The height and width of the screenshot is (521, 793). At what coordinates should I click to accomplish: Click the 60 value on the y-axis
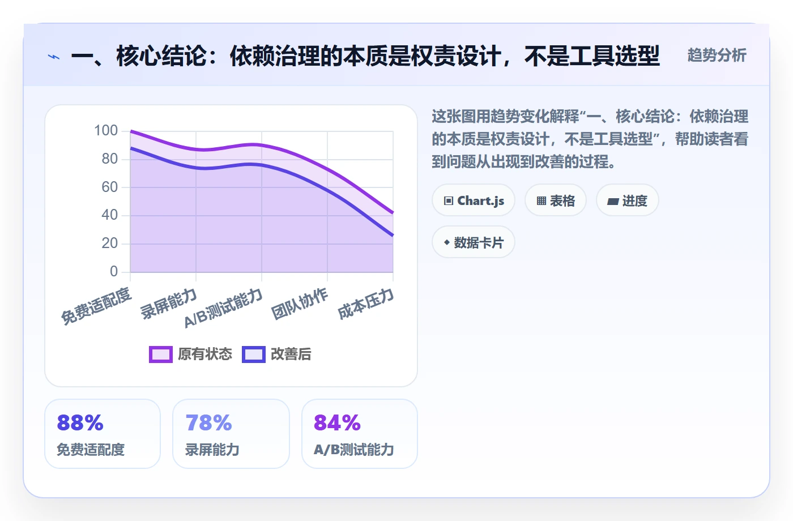point(110,187)
